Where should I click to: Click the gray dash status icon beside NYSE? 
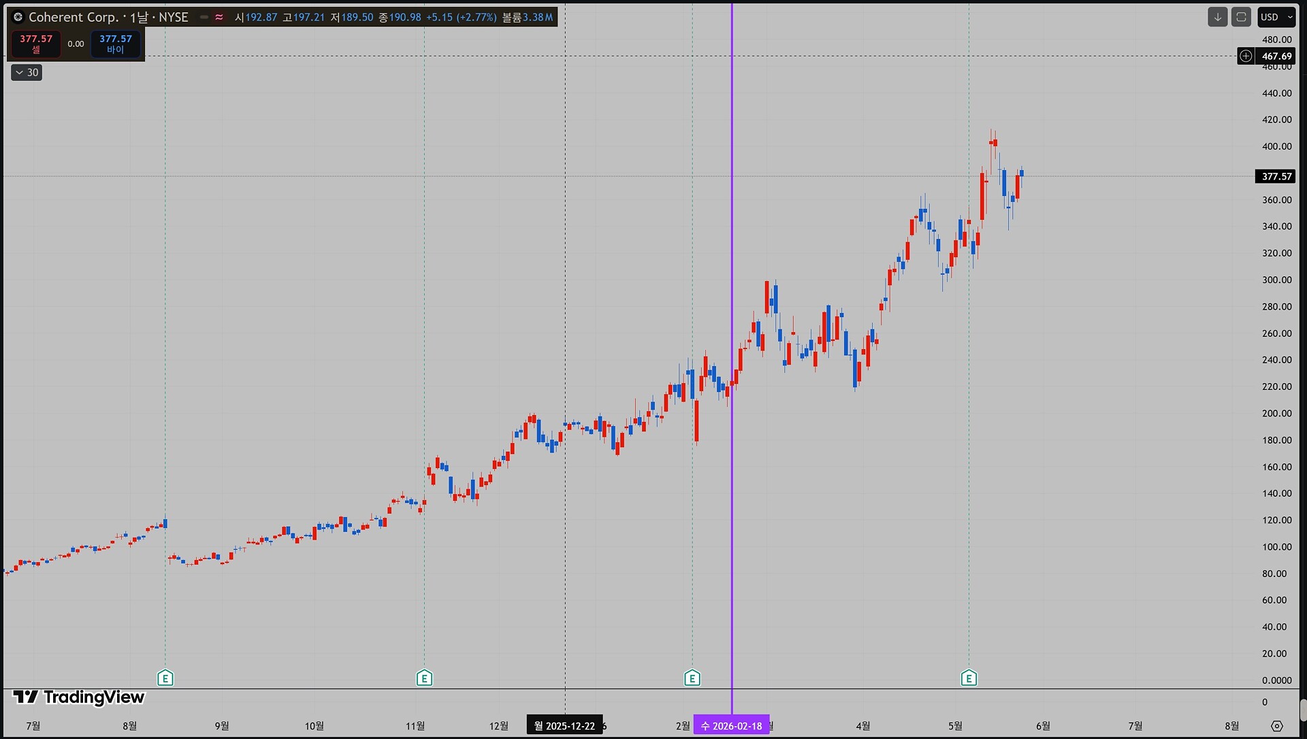tap(204, 17)
